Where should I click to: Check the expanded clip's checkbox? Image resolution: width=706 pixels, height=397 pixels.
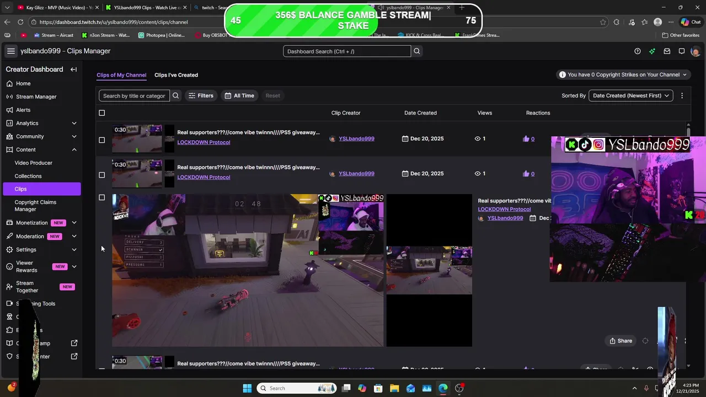tap(101, 197)
